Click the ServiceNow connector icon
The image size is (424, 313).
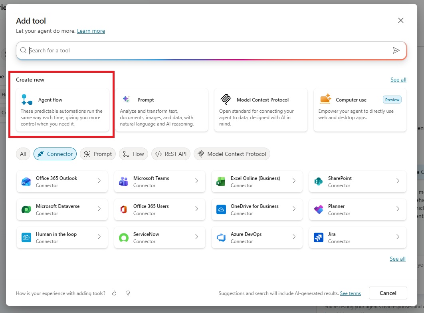coord(124,237)
